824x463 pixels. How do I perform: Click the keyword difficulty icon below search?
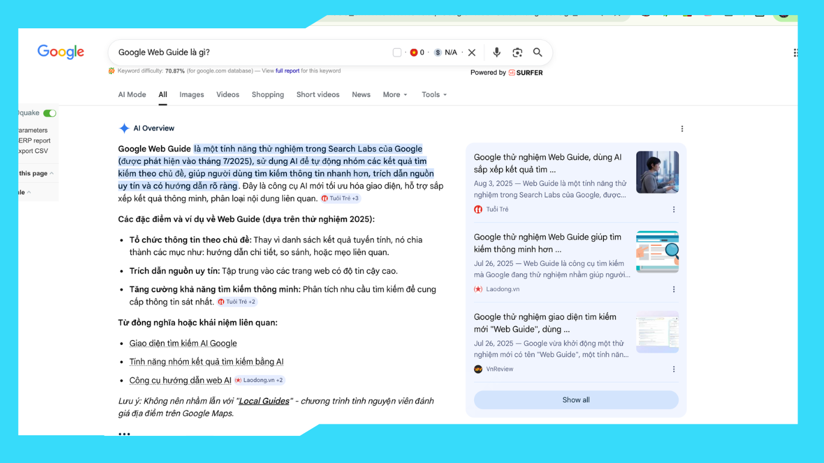click(112, 71)
